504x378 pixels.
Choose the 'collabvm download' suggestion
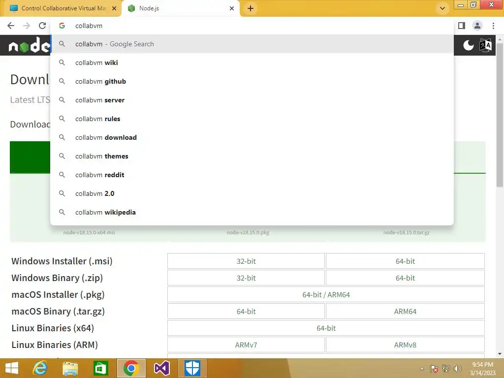[x=252, y=137]
